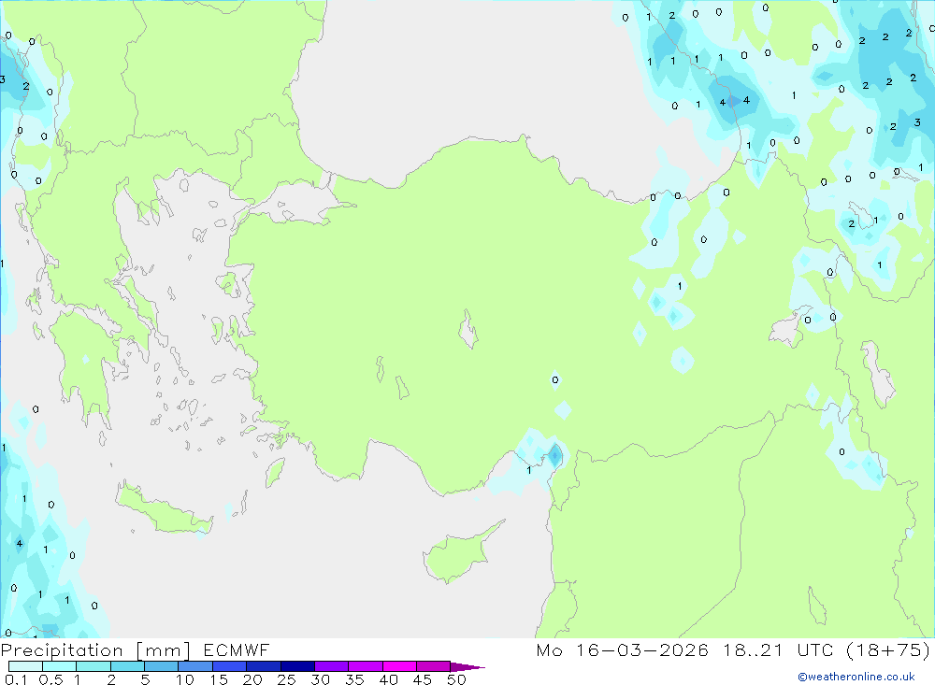
Task: Click the "[mm]" unit label
Action: coord(164,650)
